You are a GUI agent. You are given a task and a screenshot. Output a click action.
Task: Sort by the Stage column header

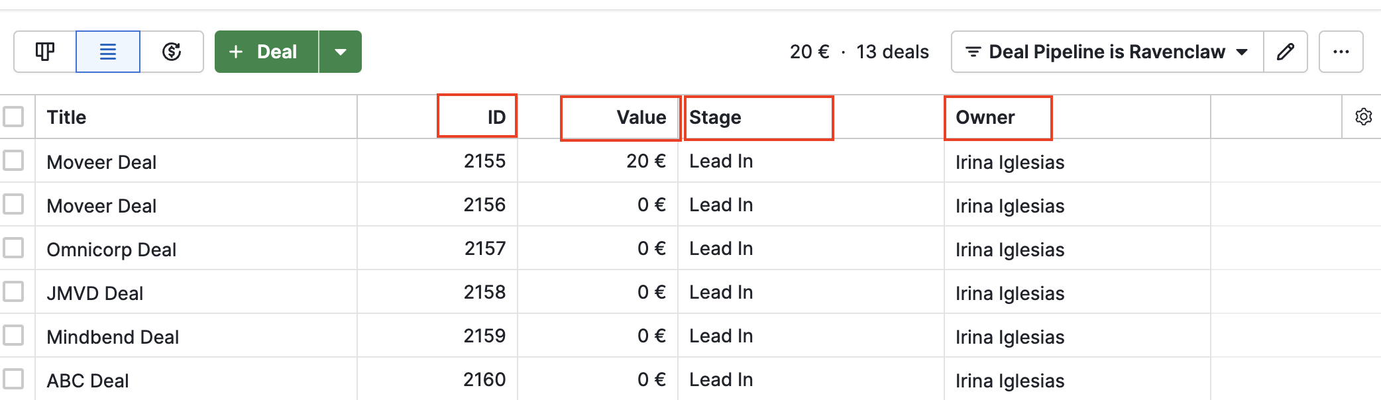(715, 117)
